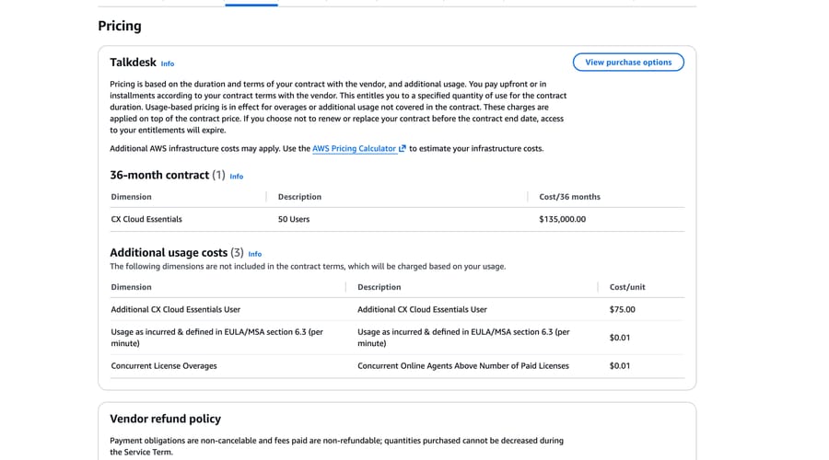This screenshot has width=829, height=460.
Task: Select Usage as incurred text in the Description column
Action: (x=463, y=338)
